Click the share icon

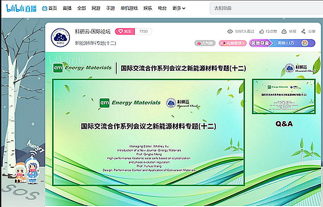303,31
